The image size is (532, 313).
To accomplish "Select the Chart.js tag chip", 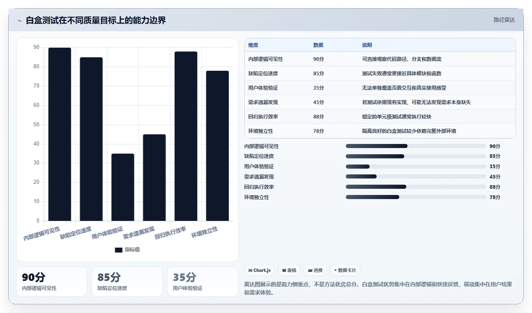I will tap(260, 270).
